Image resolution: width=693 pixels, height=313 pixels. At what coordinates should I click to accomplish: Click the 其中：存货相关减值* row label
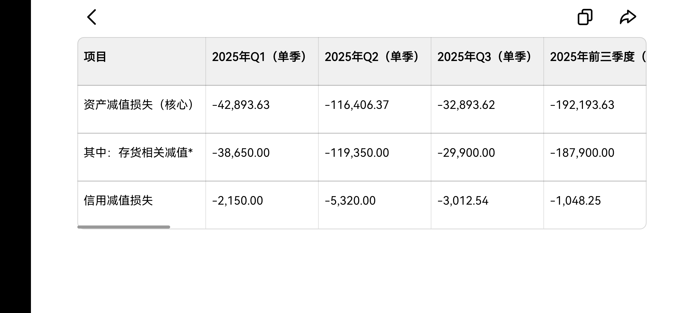coord(138,153)
